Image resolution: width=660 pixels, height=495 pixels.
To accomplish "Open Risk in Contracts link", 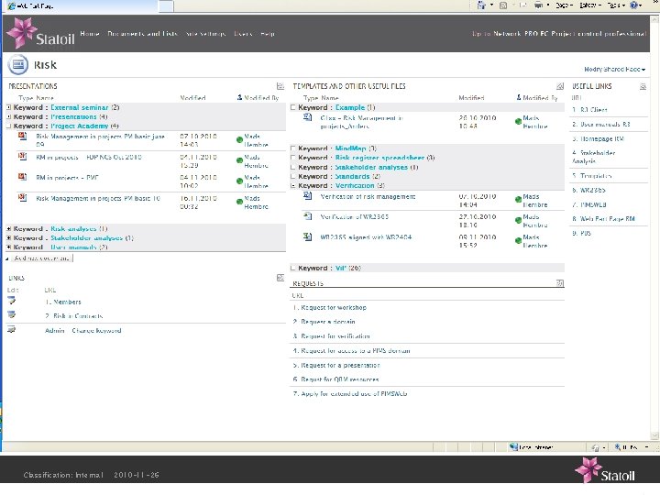I will click(x=78, y=315).
